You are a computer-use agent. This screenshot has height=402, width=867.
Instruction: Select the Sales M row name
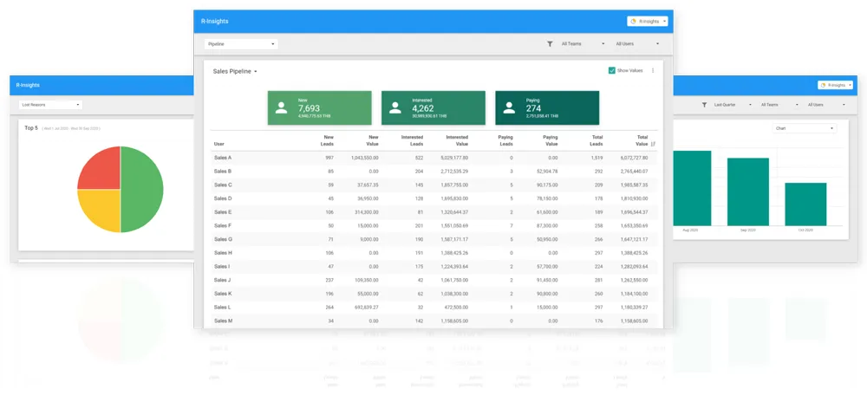[224, 321]
